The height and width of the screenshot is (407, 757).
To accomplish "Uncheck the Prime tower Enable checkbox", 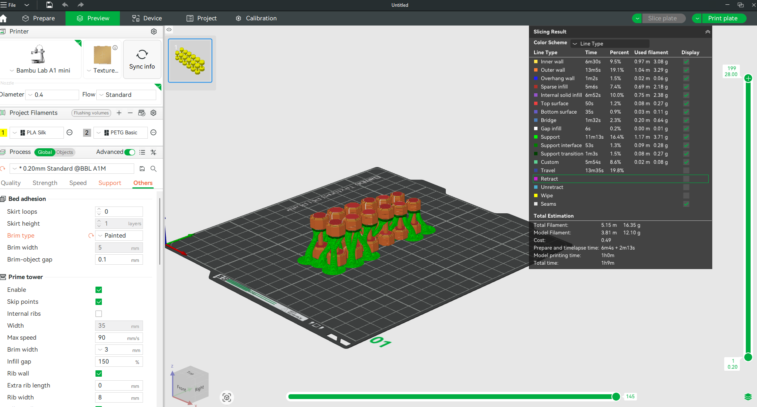I will pyautogui.click(x=99, y=290).
